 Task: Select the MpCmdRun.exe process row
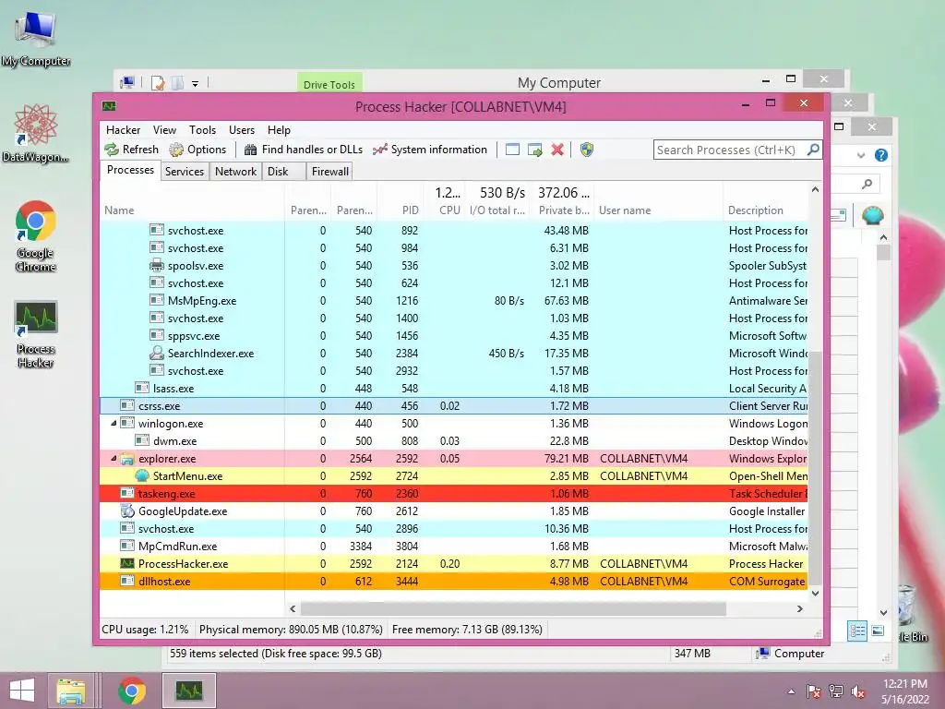(x=454, y=547)
